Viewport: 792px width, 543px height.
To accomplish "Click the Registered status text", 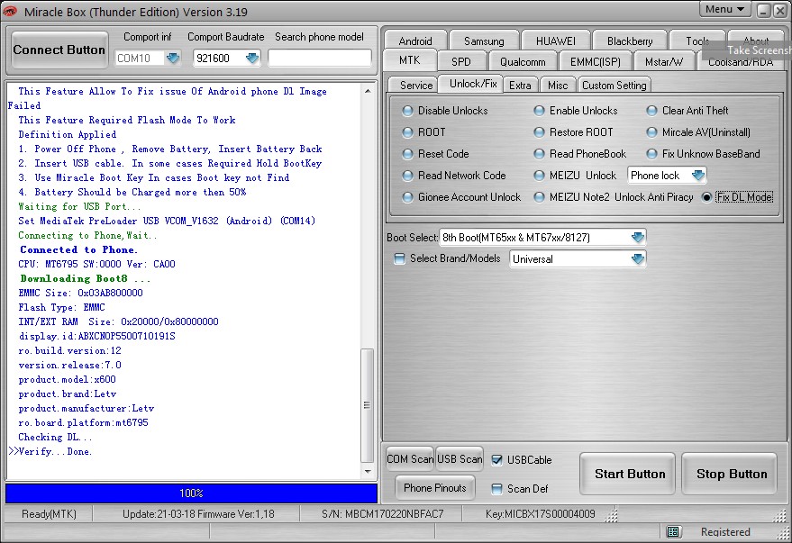I will point(725,532).
